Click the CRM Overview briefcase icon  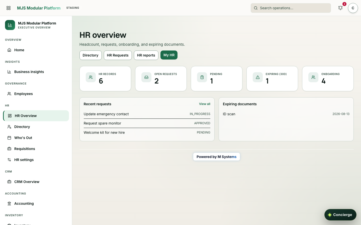point(9,182)
